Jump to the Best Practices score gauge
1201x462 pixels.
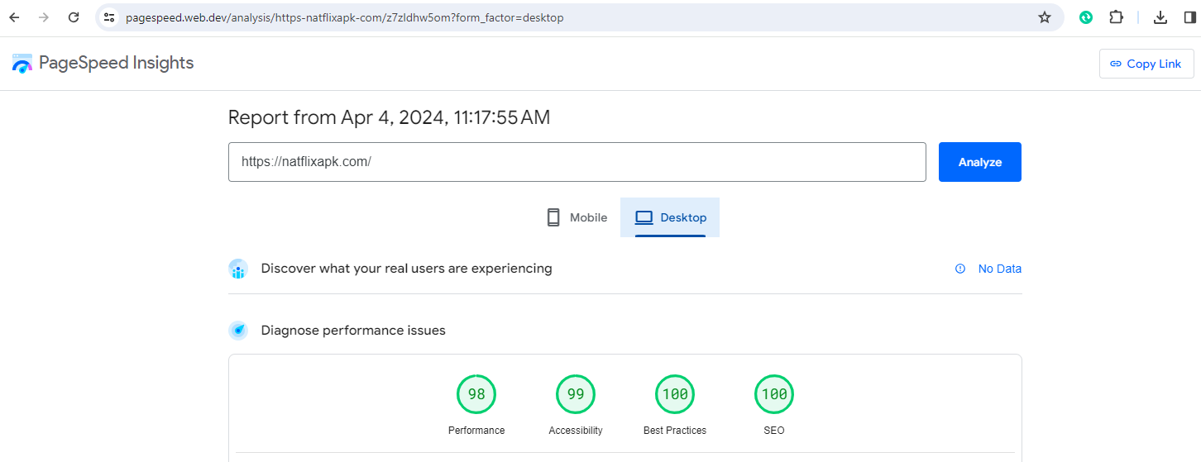[x=675, y=395]
